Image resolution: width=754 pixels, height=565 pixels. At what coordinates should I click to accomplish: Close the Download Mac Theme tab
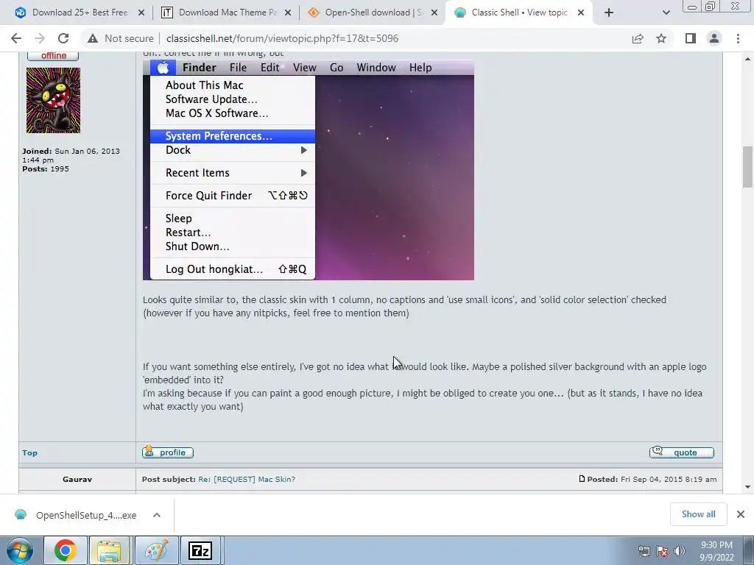point(288,13)
